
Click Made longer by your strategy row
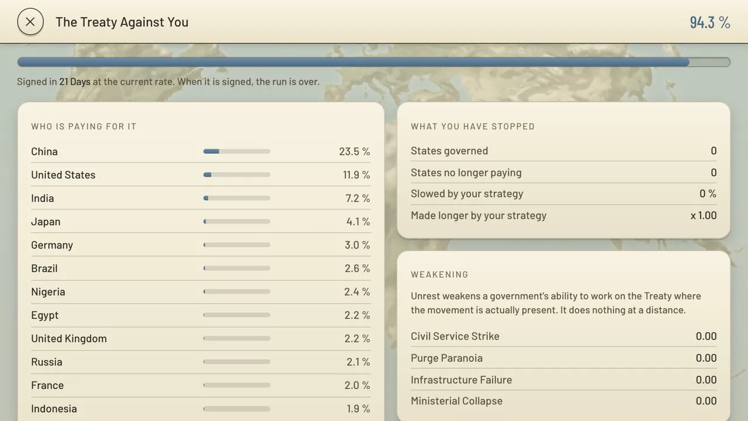[563, 215]
